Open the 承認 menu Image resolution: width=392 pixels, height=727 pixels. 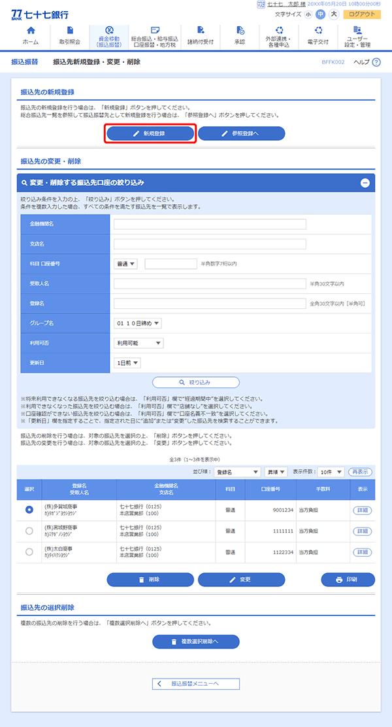(239, 37)
